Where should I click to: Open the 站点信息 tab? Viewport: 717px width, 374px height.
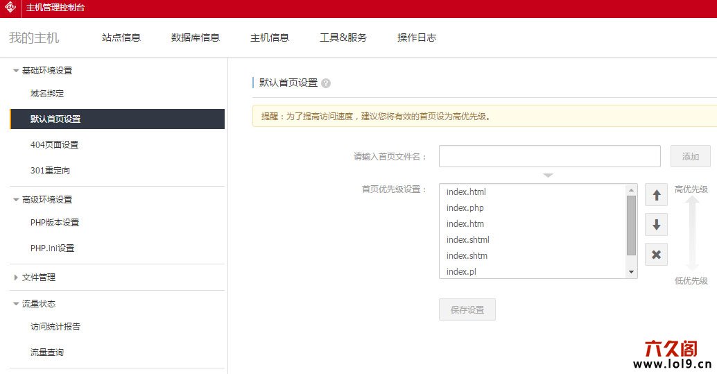tap(121, 38)
